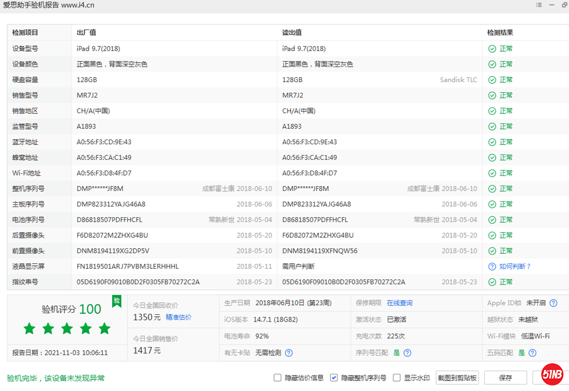This screenshot has width=569, height=391.
Task: Click the green check icon in Wi-Fi地址 row
Action: [x=492, y=173]
